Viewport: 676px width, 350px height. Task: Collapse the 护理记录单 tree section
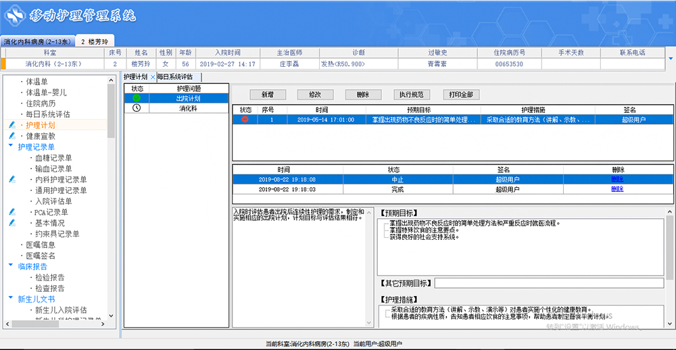click(11, 147)
